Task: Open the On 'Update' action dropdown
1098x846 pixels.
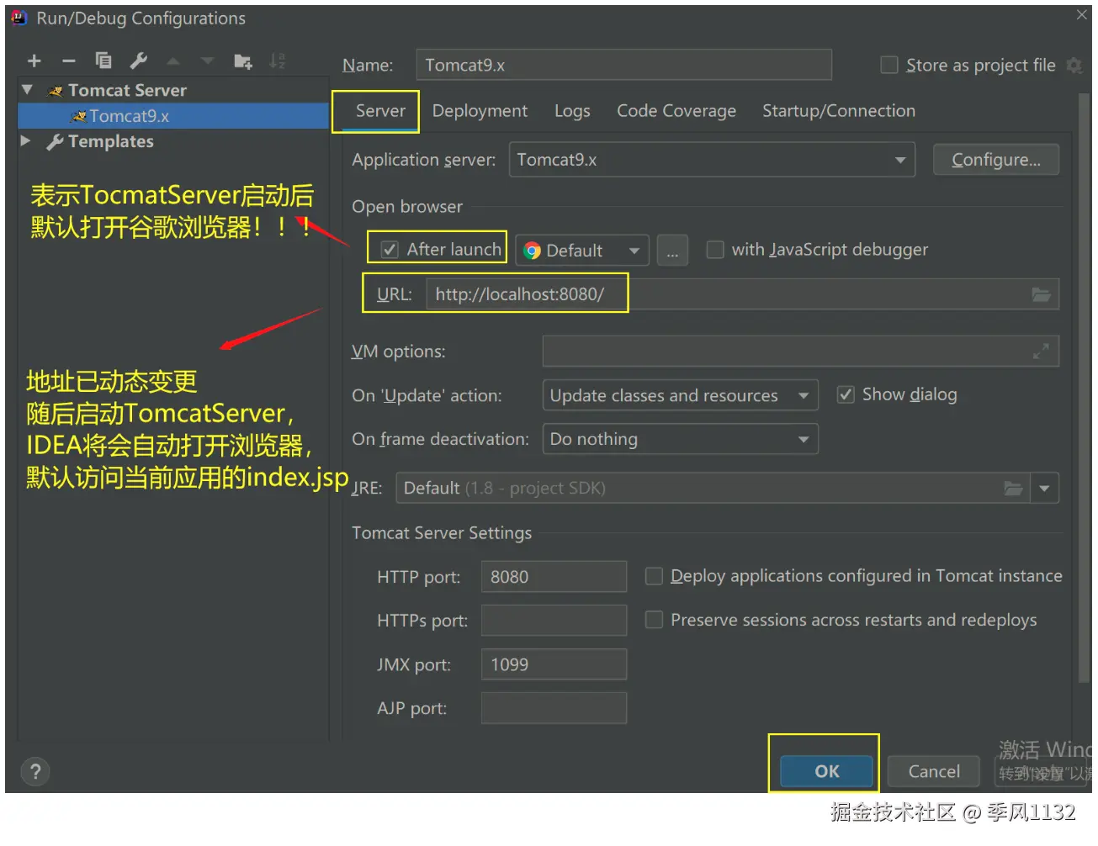Action: (680, 395)
